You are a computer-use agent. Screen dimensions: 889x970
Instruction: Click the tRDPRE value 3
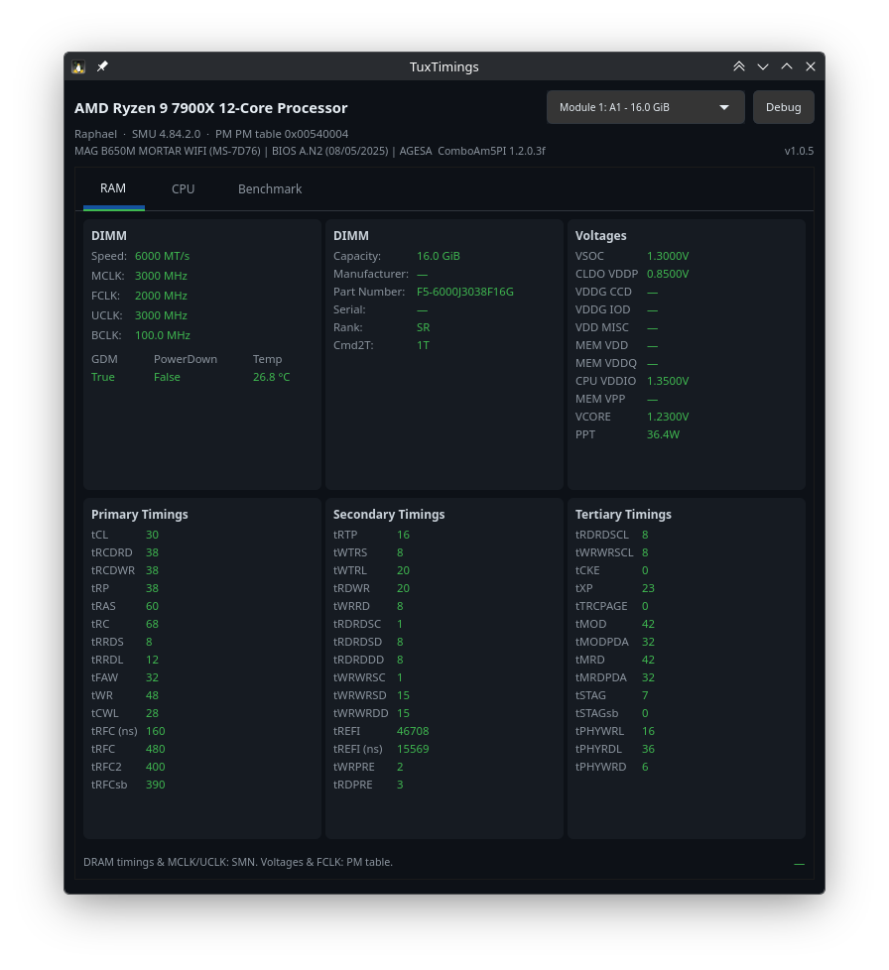400,786
